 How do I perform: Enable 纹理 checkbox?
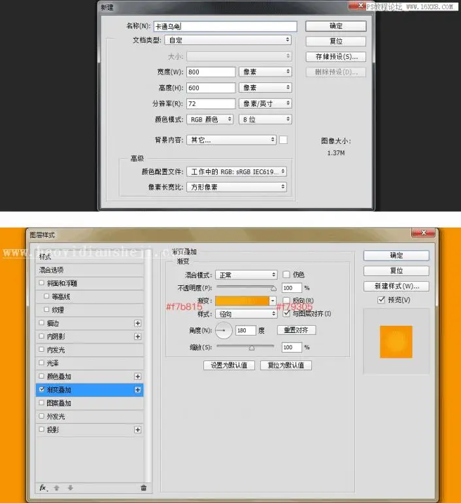(x=46, y=309)
